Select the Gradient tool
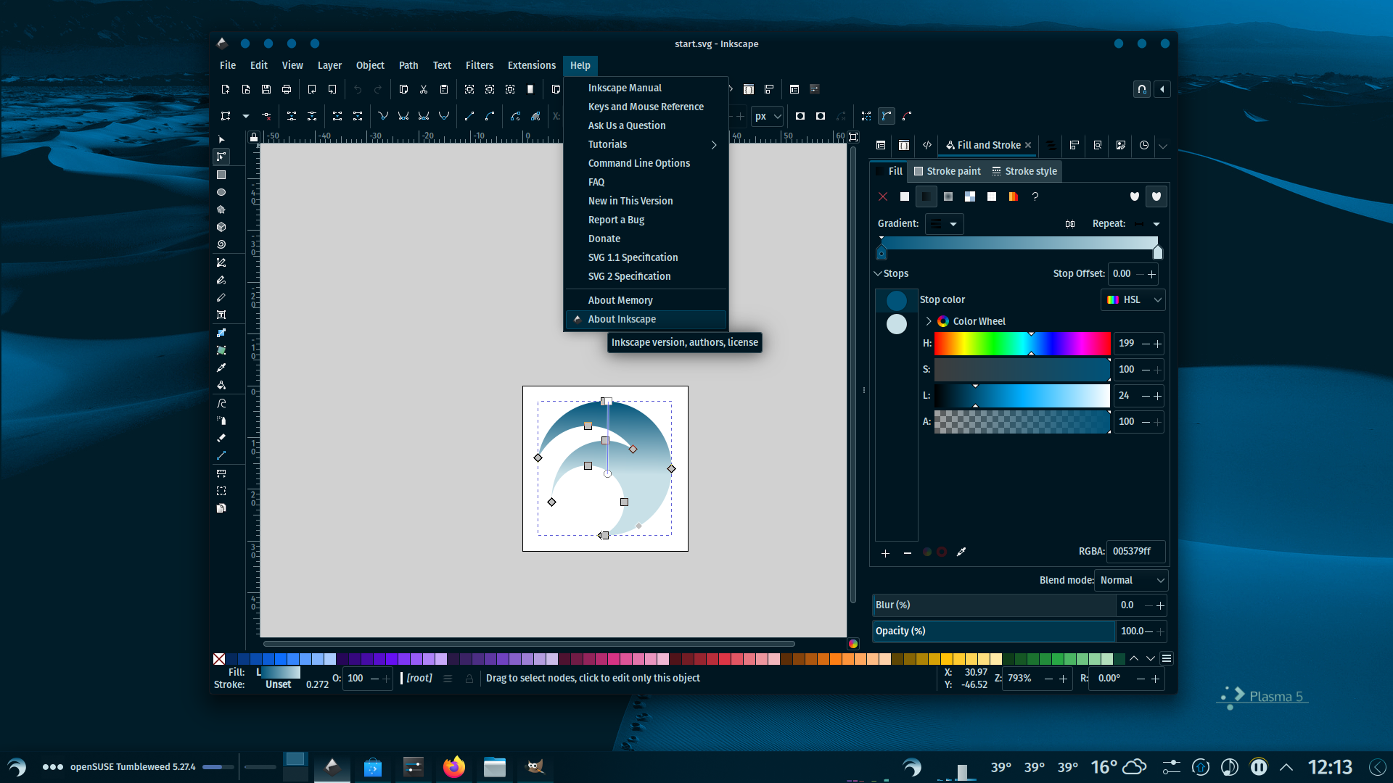Image resolution: width=1393 pixels, height=783 pixels. click(221, 333)
